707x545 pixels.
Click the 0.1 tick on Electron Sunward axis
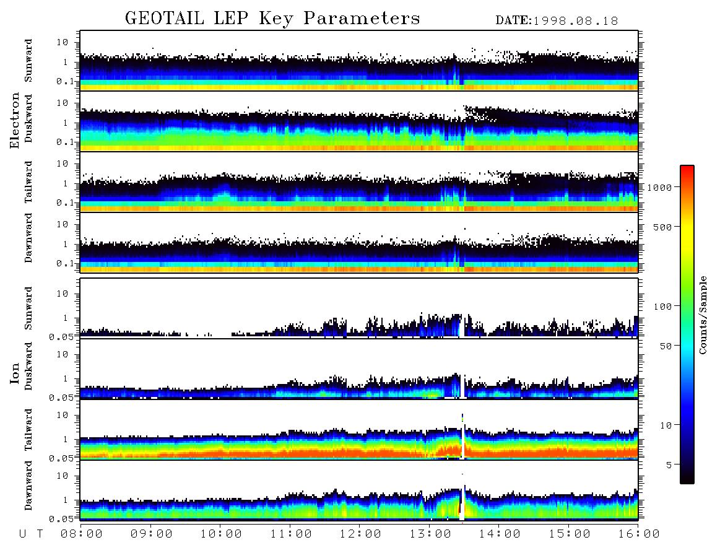click(x=65, y=81)
